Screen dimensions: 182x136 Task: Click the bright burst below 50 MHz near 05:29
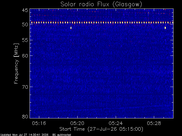(x=165, y=28)
